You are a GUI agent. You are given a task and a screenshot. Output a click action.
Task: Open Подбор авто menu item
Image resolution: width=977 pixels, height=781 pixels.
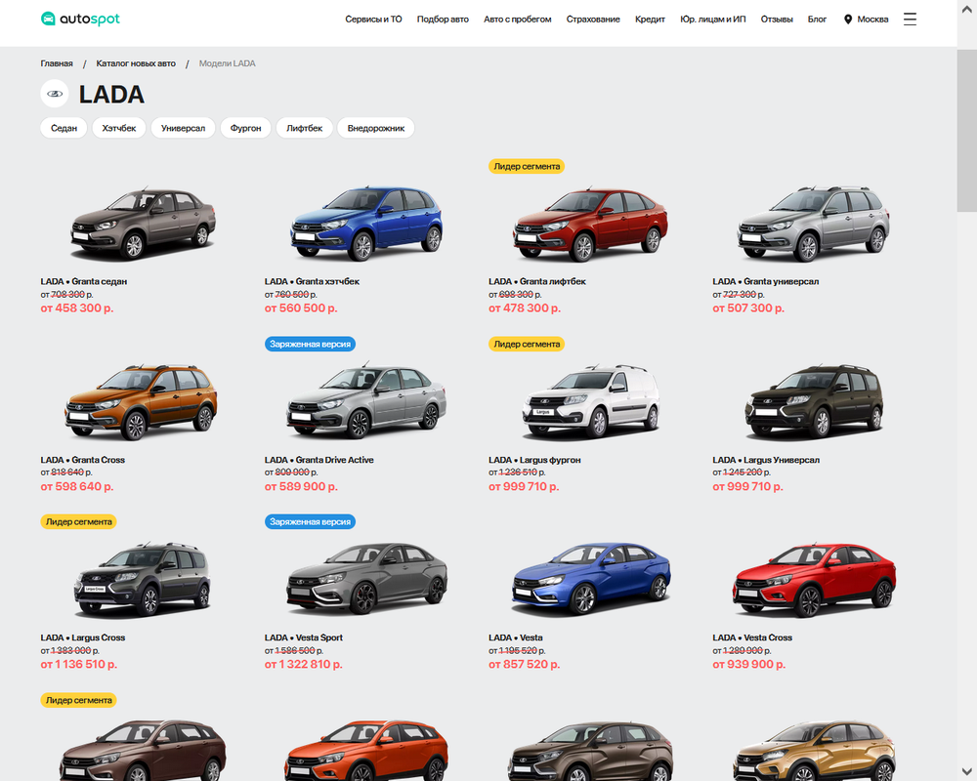[443, 20]
